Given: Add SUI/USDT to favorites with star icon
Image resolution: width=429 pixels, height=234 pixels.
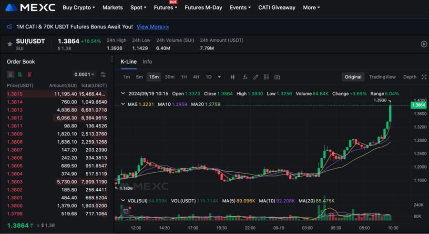Looking at the screenshot, I should 10,44.
